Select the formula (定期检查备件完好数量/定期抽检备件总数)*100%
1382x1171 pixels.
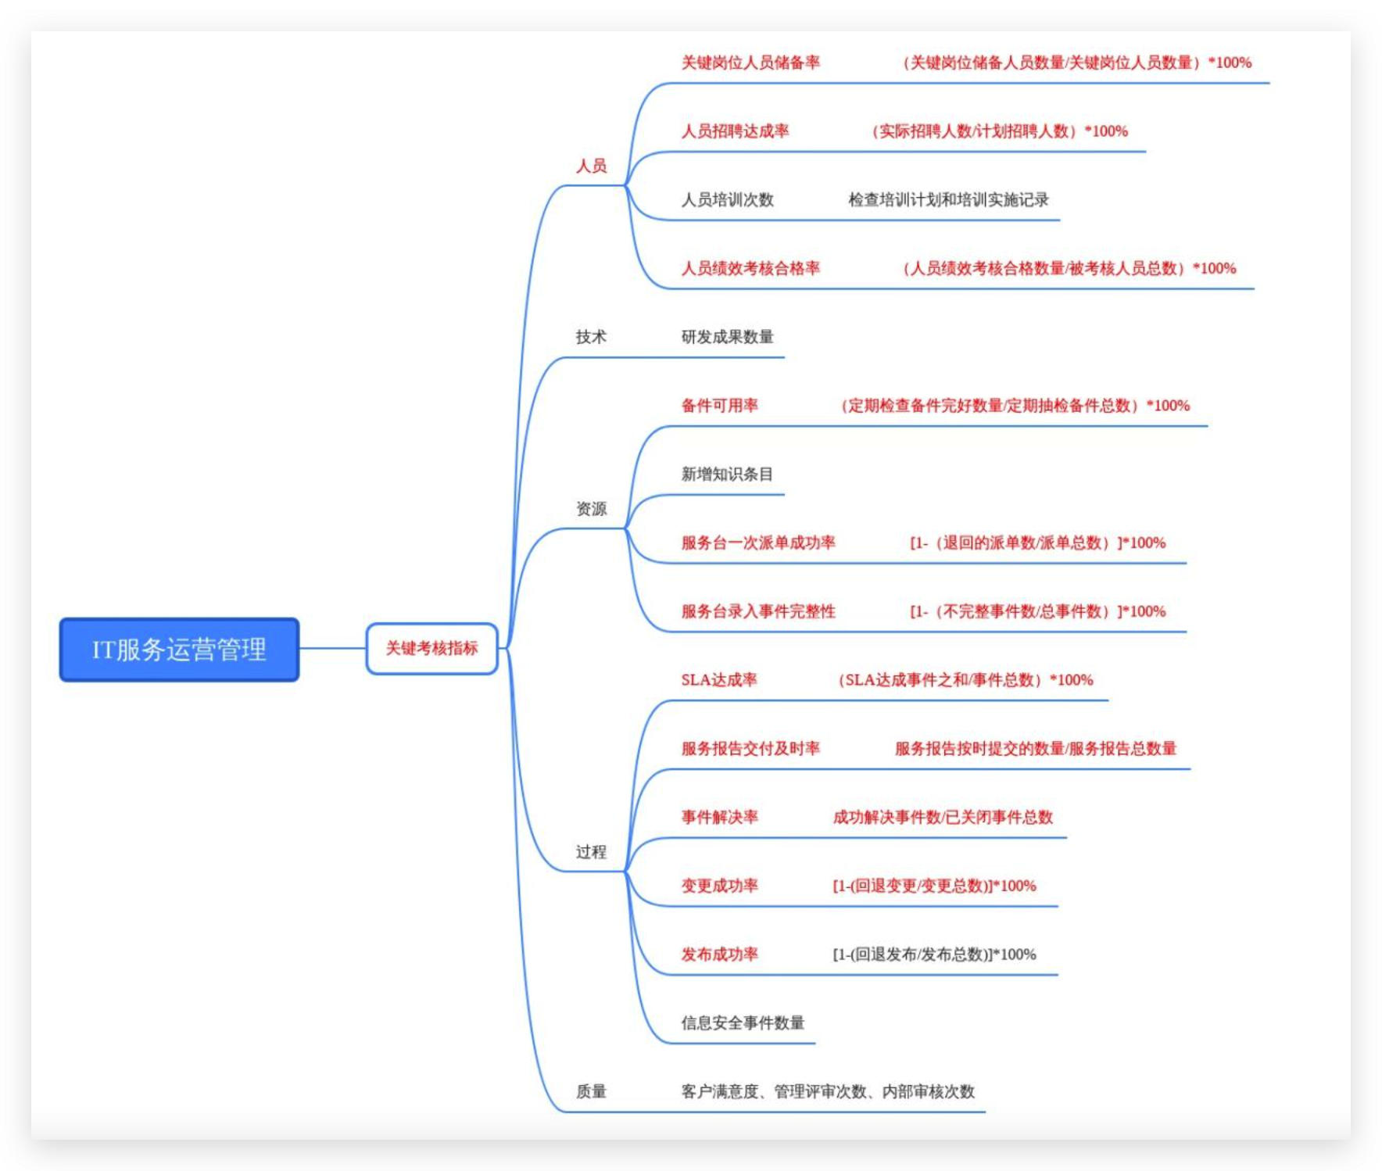click(x=1013, y=406)
